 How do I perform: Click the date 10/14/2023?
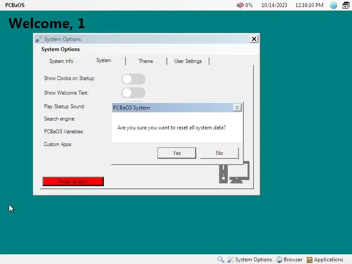point(274,5)
